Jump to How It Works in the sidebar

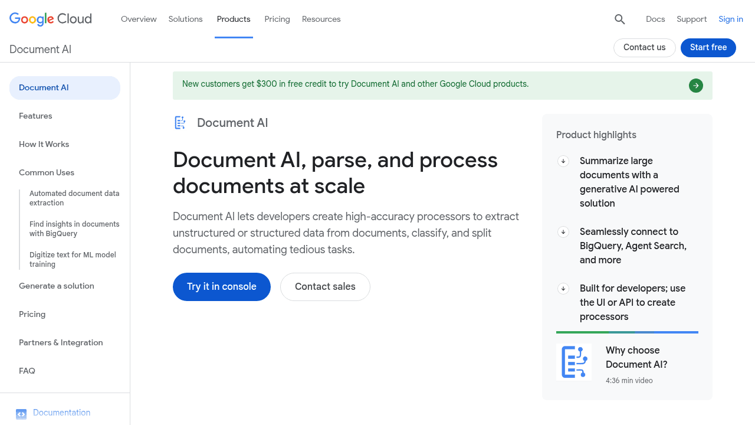pos(44,144)
